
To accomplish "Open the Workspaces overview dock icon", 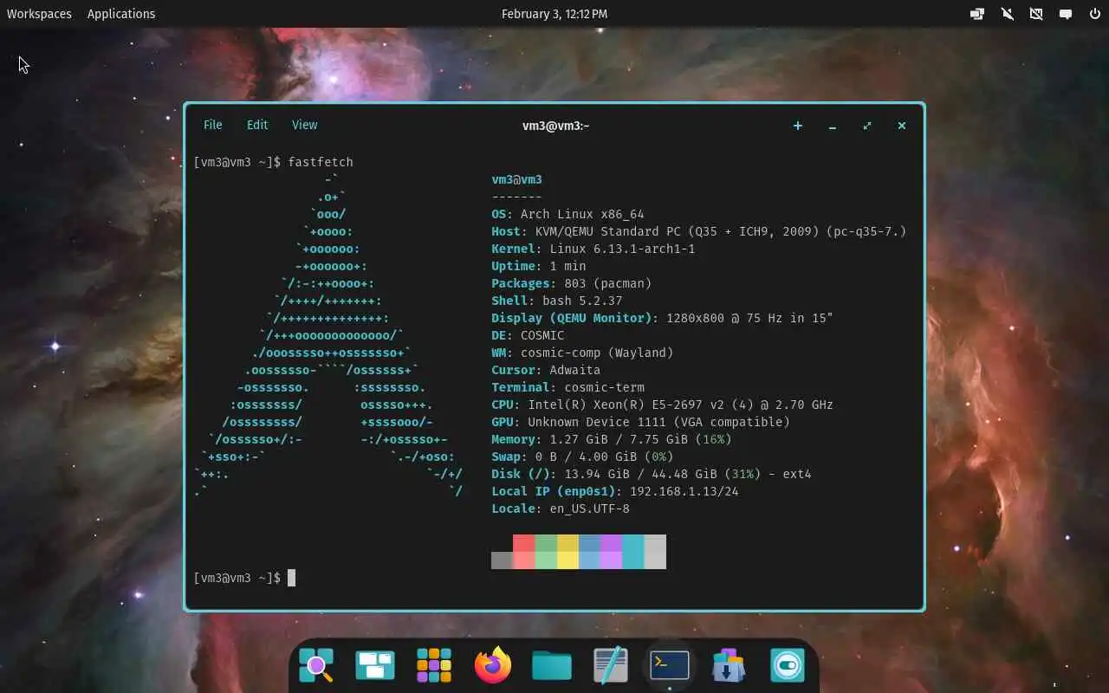I will [375, 665].
